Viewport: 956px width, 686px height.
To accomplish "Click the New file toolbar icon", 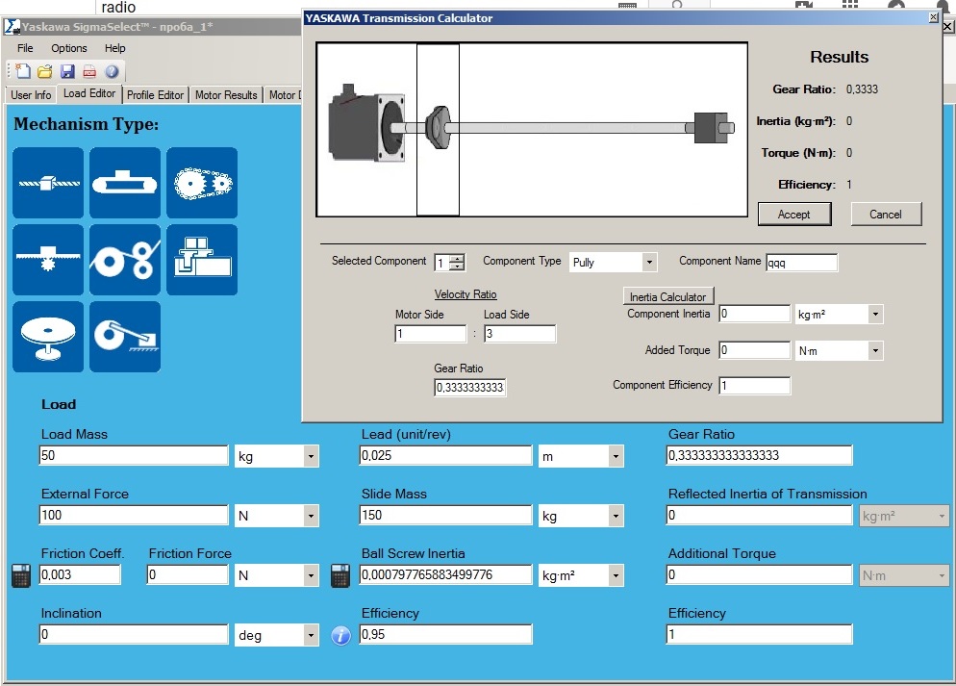I will [x=23, y=71].
